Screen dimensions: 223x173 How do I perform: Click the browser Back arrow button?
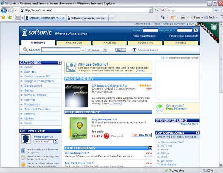click(4, 10)
